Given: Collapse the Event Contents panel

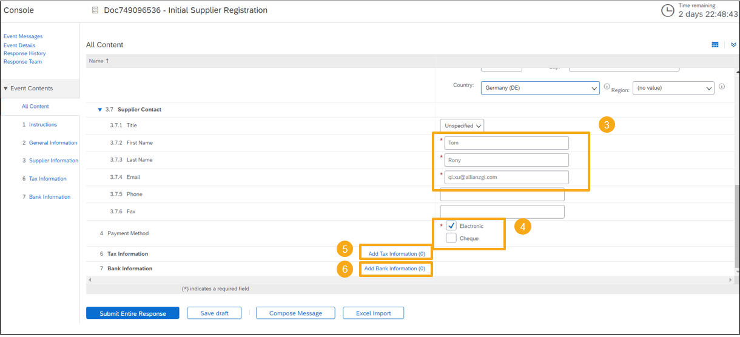Looking at the screenshot, I should click(6, 88).
